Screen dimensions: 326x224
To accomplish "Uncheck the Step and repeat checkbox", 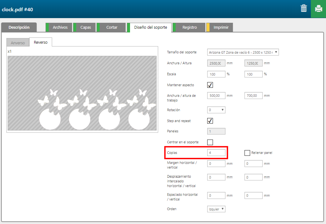I will [x=210, y=121].
